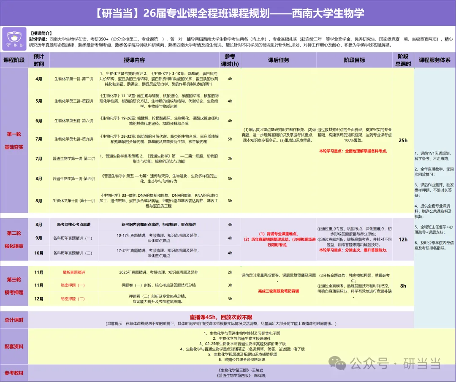Click the 第二轮 强化提高 stage cell

click(14, 240)
